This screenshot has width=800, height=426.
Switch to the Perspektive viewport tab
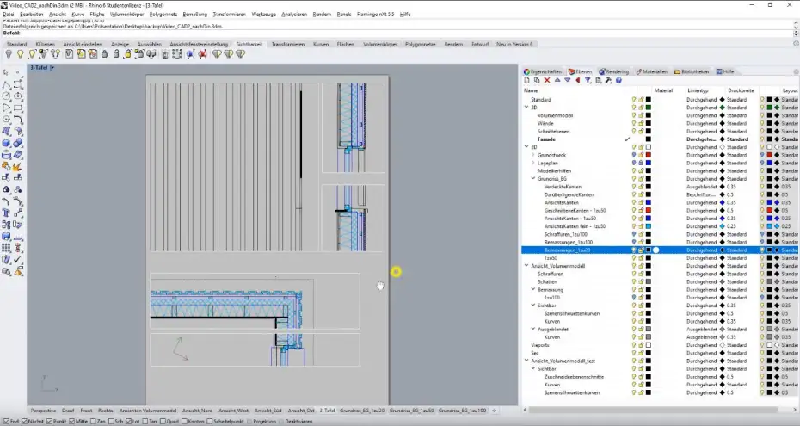(43, 411)
